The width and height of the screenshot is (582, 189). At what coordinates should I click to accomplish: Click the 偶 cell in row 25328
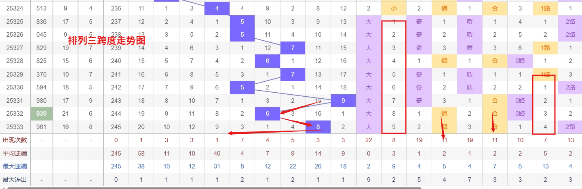pos(444,61)
